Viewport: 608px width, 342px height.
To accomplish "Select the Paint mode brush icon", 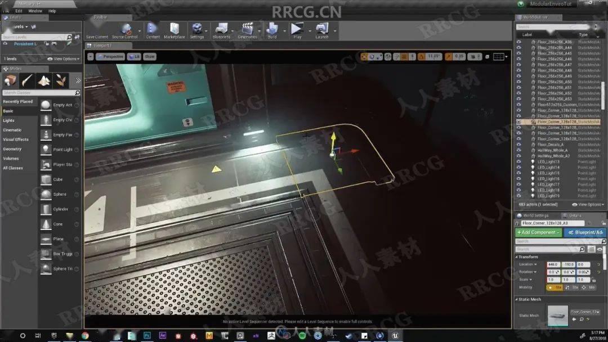I will pos(27,80).
